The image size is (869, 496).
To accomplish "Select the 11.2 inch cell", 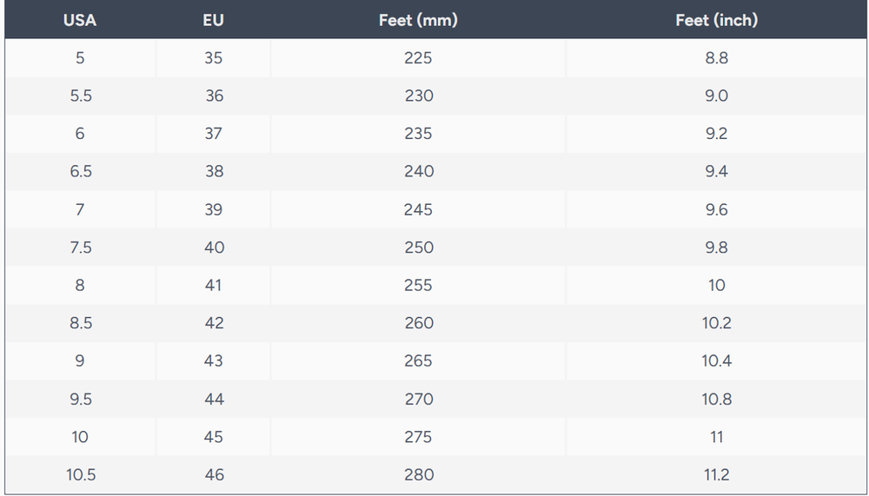I will click(x=716, y=474).
